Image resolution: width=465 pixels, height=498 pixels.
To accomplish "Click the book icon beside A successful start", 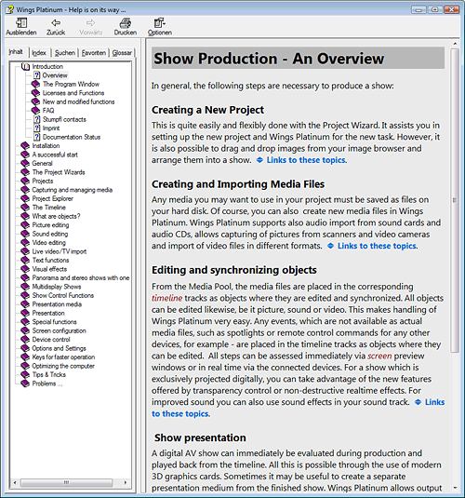I will pos(25,155).
